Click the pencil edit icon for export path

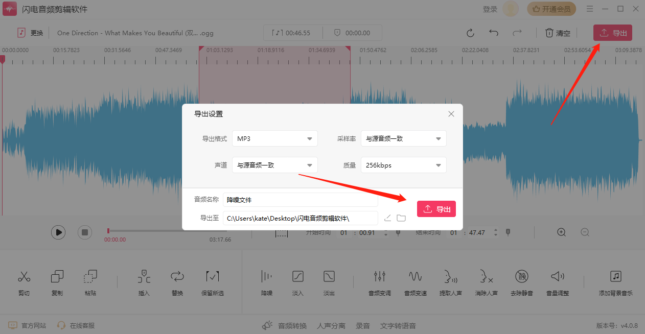click(x=387, y=218)
